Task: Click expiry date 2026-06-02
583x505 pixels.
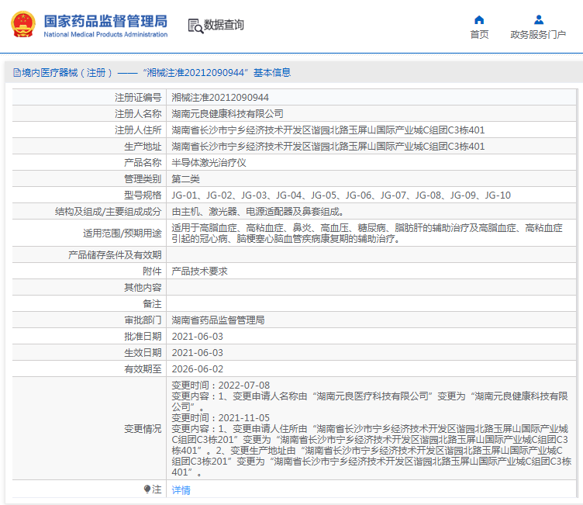Action: click(x=198, y=369)
